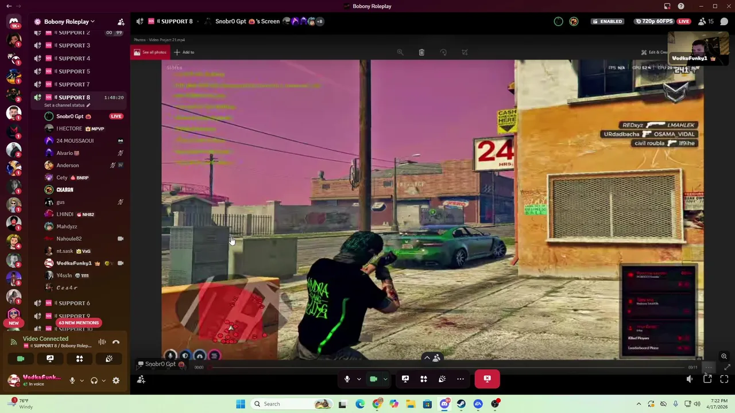Mute microphone in bottom call bar
Image resolution: width=735 pixels, height=413 pixels.
[347, 379]
